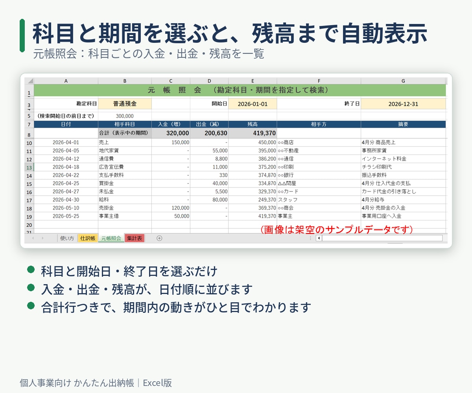Click the 広告宣伝費 account cell
Viewport: 472px width, 393px height.
click(125, 167)
